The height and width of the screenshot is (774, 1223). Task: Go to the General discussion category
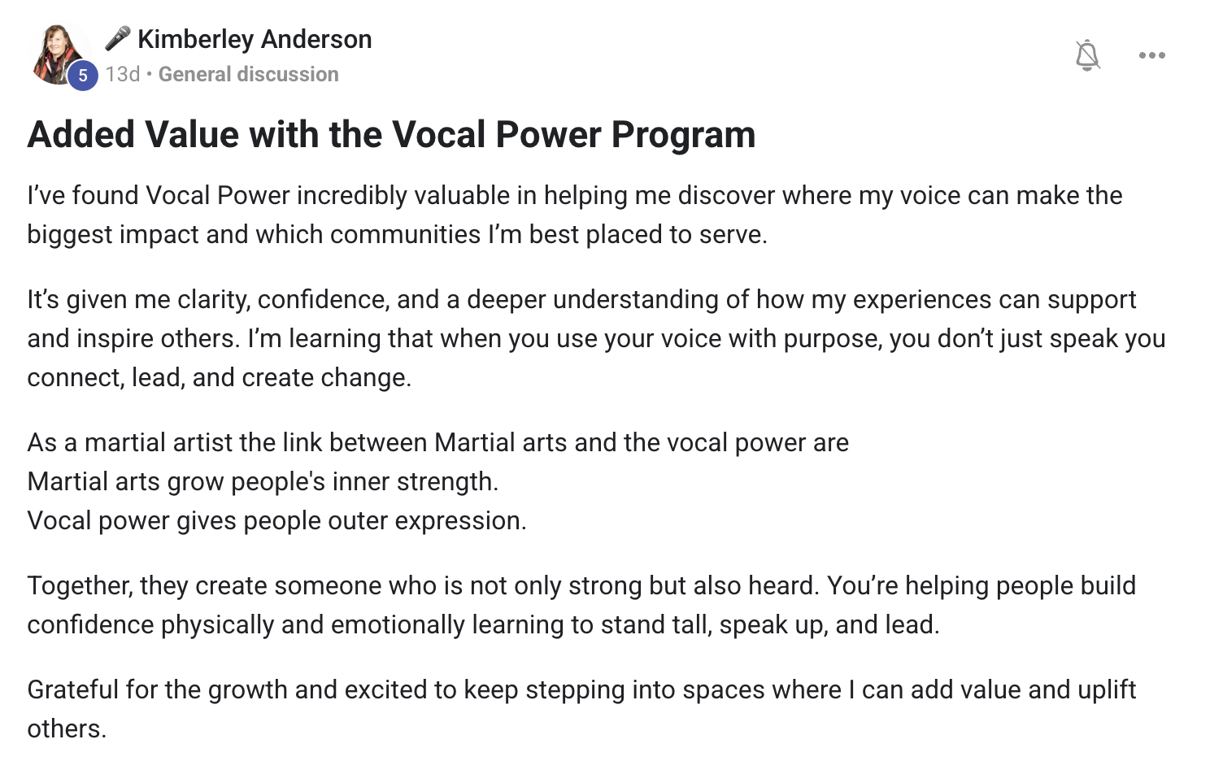click(248, 74)
